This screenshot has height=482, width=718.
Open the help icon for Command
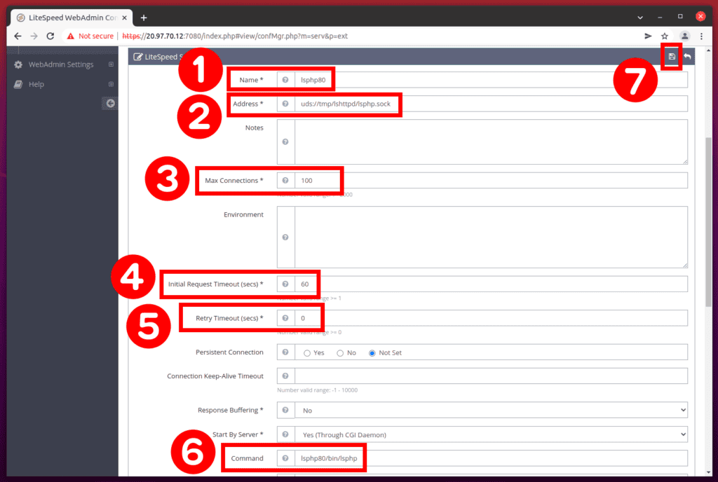tap(285, 457)
